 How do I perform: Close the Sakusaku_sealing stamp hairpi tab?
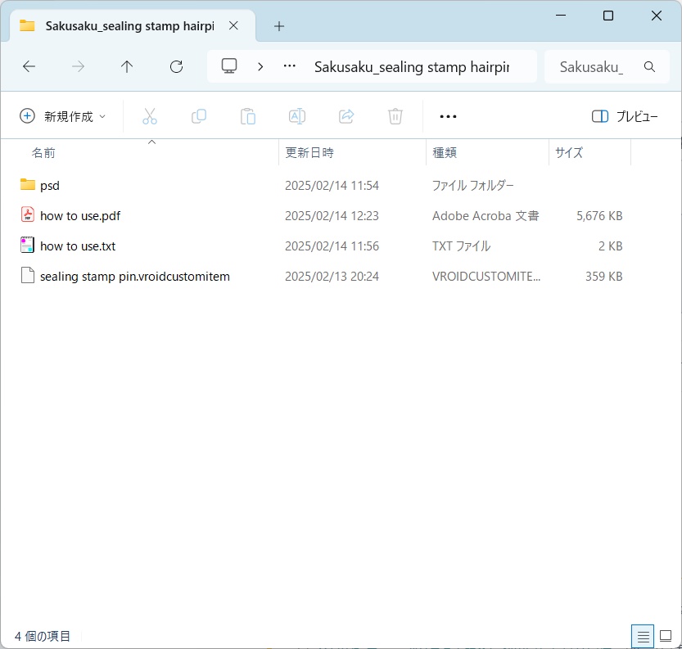(x=233, y=26)
